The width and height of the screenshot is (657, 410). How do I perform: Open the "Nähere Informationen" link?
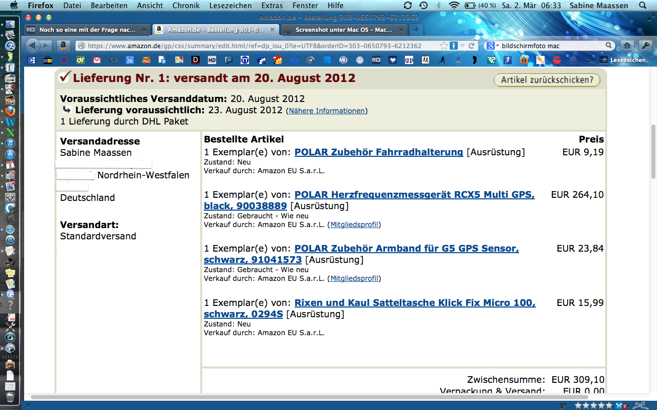(326, 111)
